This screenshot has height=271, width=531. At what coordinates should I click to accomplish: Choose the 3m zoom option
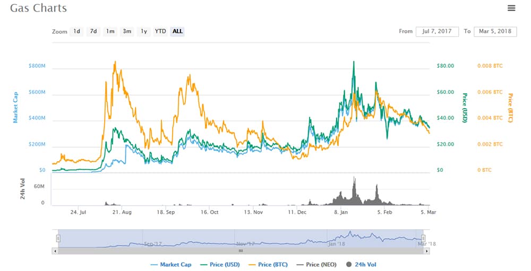click(x=127, y=31)
